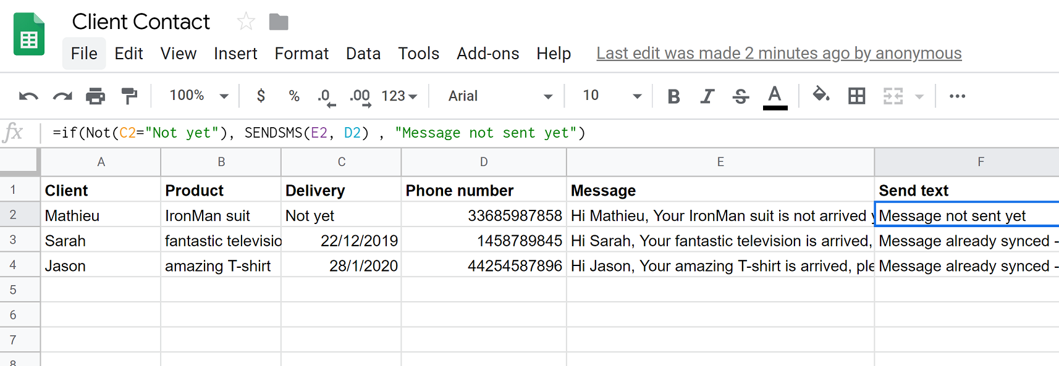Toggle strikethrough formatting
Viewport: 1059px width, 366px height.
pyautogui.click(x=740, y=96)
